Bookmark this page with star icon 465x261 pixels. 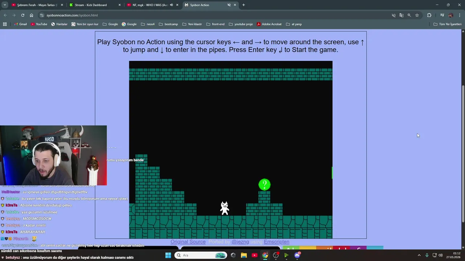[417, 15]
